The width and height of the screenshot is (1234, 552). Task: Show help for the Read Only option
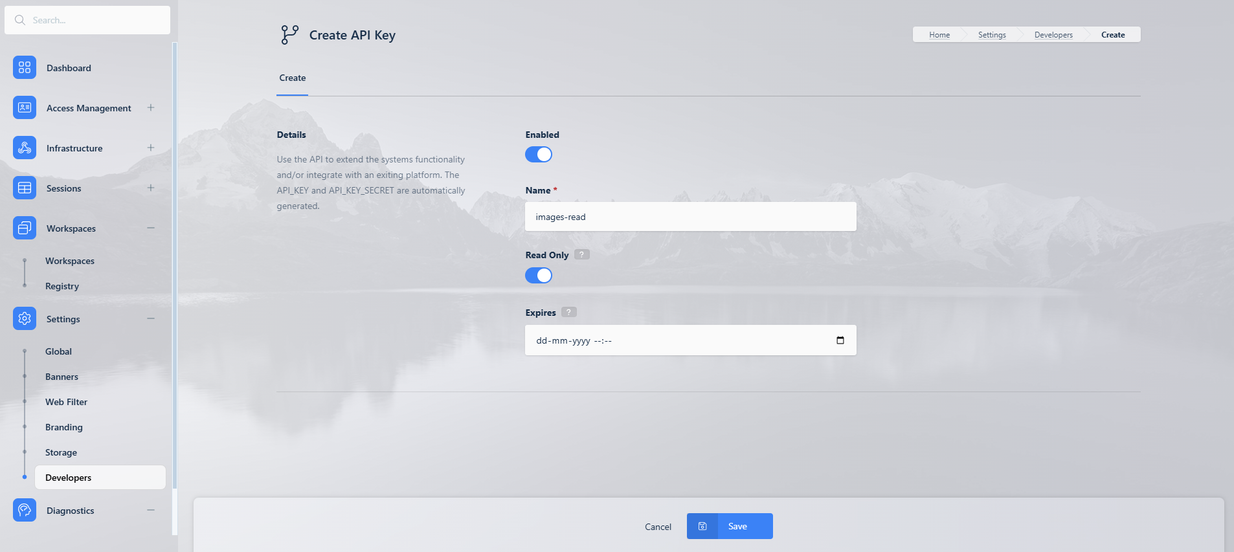point(581,255)
